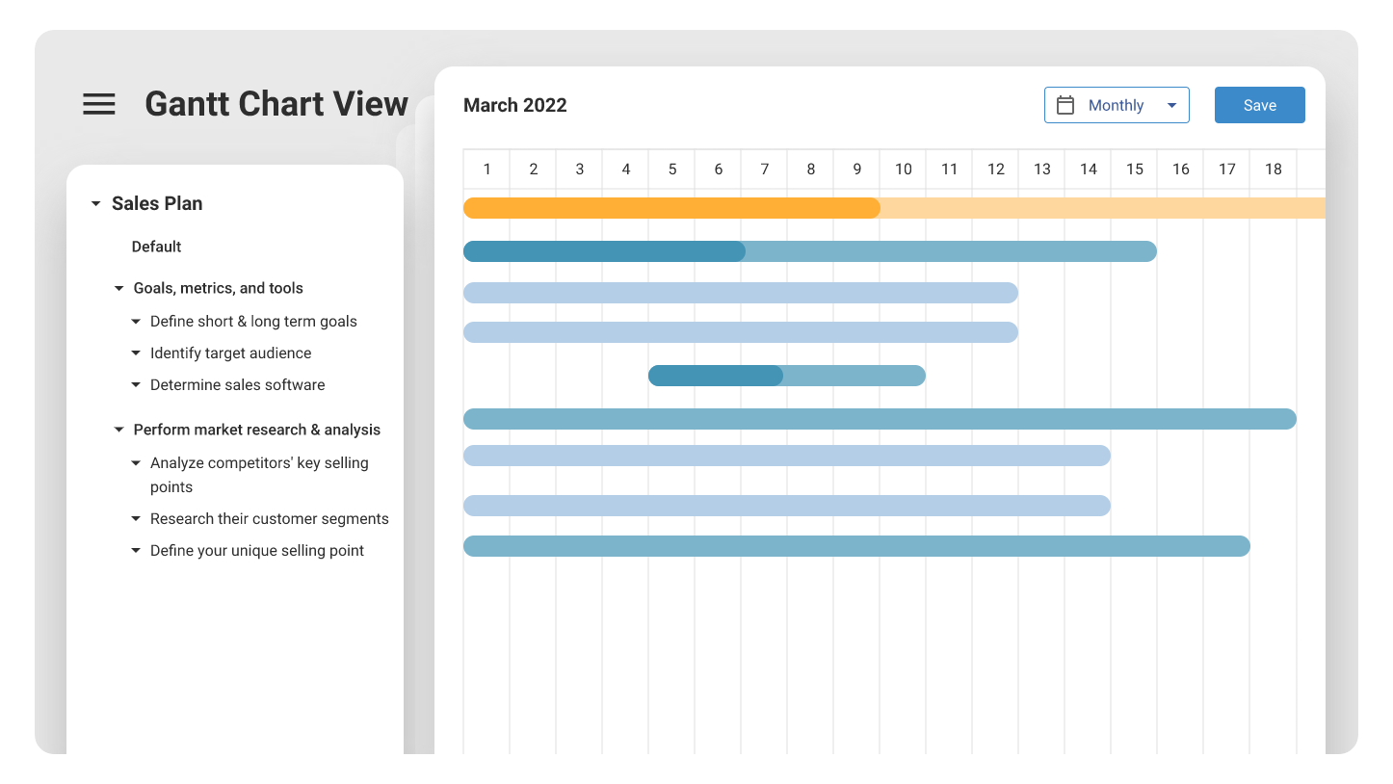Expand the Research their customer segments task
1393x784 pixels.
[135, 518]
